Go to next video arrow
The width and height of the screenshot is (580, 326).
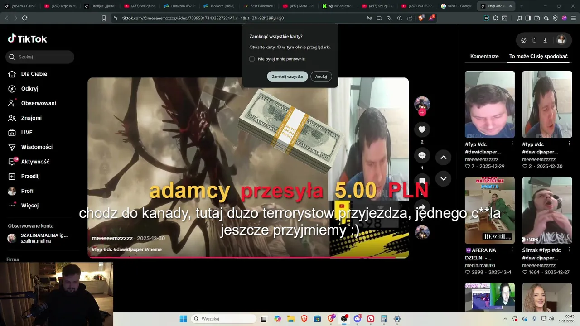pos(444,178)
